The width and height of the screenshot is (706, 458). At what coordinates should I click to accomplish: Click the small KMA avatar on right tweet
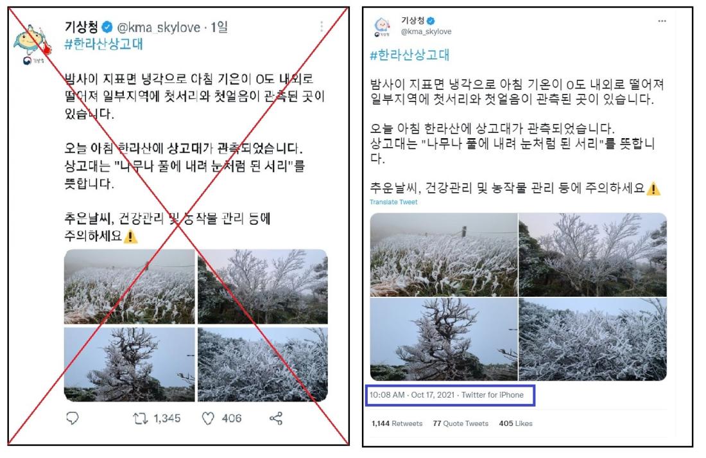(383, 27)
